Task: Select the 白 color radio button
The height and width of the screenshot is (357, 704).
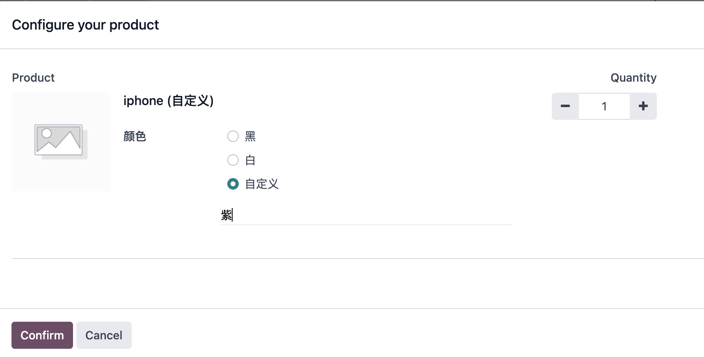Action: pos(233,160)
